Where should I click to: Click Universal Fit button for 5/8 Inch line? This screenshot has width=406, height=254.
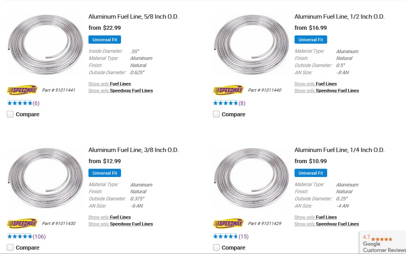[105, 40]
